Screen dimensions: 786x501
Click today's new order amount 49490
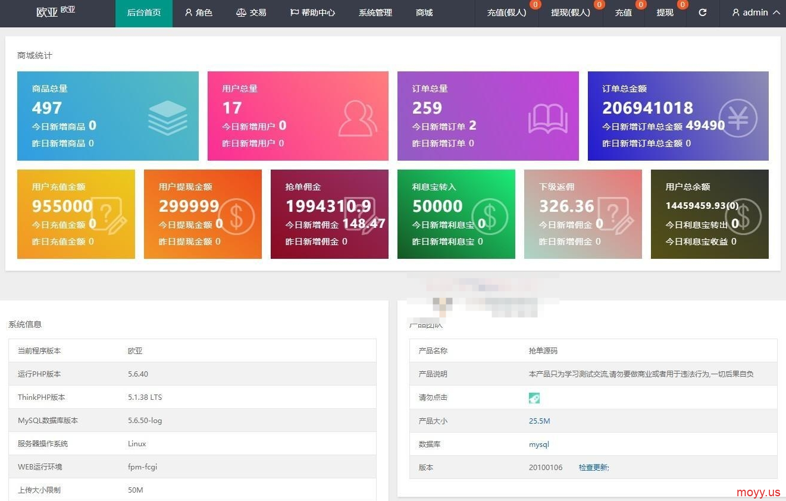tap(705, 126)
